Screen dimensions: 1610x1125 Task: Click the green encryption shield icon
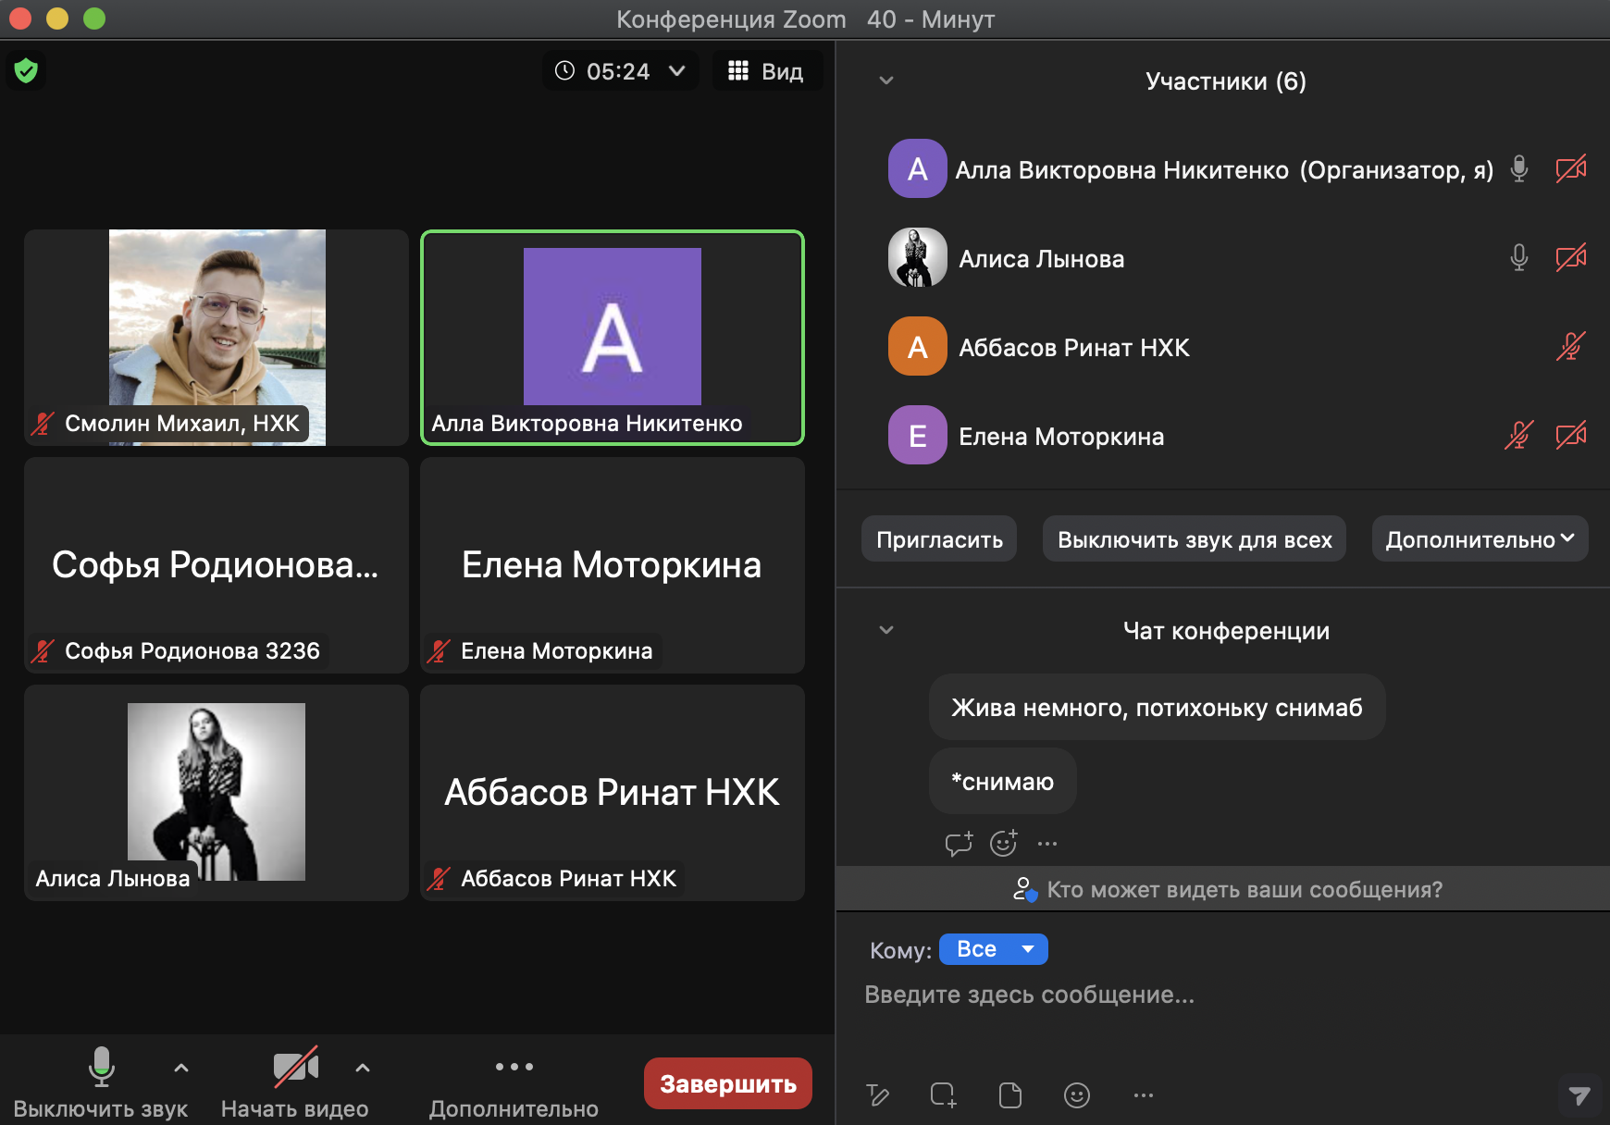tap(26, 70)
